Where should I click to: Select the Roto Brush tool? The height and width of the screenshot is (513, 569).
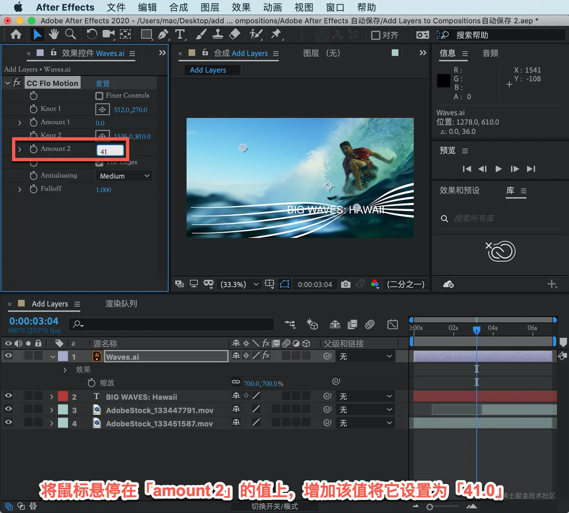[x=256, y=35]
